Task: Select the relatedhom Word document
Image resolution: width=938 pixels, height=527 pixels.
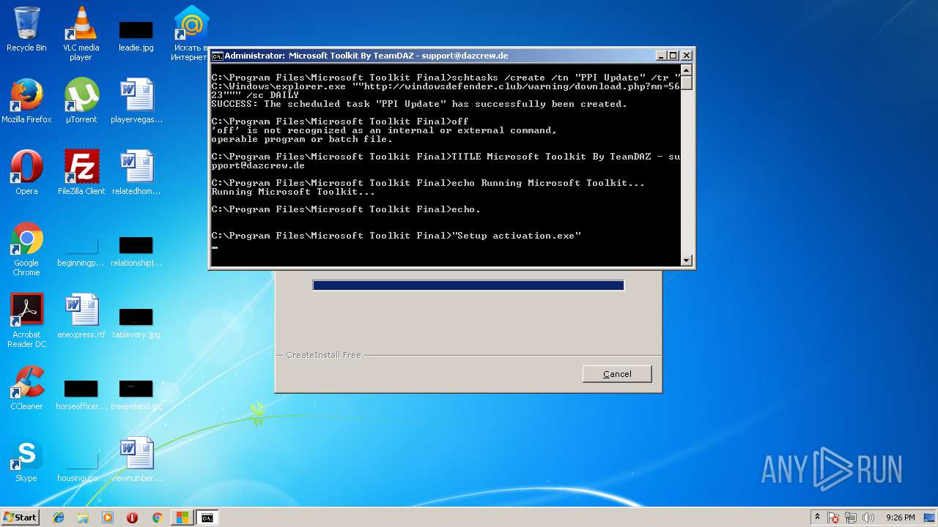Action: tap(136, 173)
